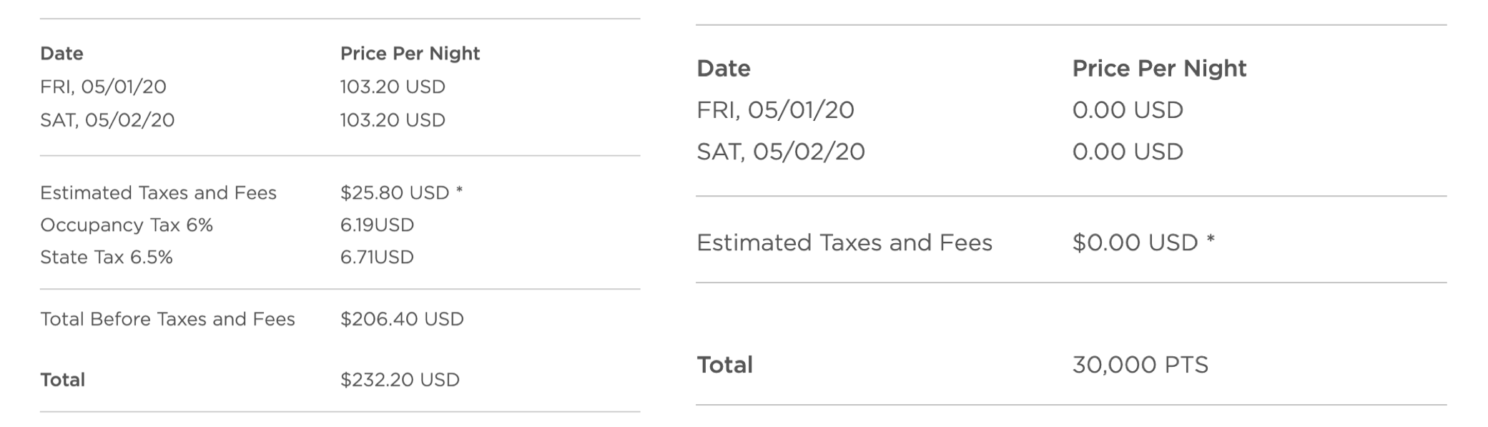This screenshot has height=427, width=1488.
Task: Click SAT, 05/02/20 in the cash rate table
Action: tap(107, 120)
